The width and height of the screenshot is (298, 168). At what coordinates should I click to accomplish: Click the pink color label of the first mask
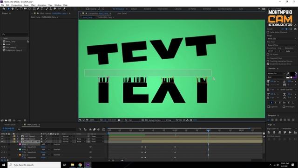tap(20, 144)
